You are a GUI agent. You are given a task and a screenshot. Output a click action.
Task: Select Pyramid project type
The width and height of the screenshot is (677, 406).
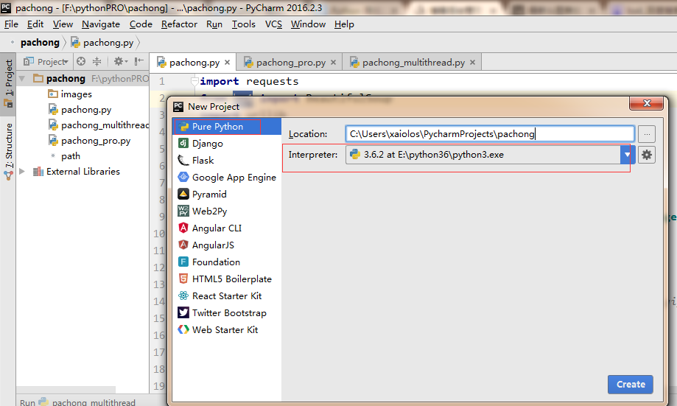point(227,195)
